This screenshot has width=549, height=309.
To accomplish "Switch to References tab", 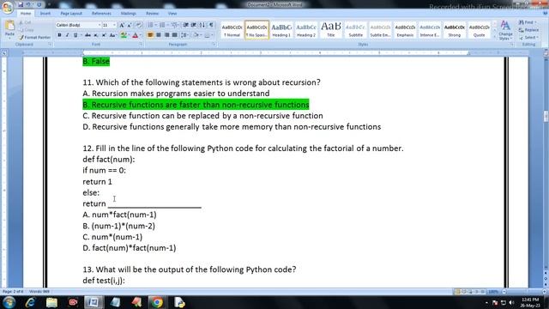I will 101,14.
